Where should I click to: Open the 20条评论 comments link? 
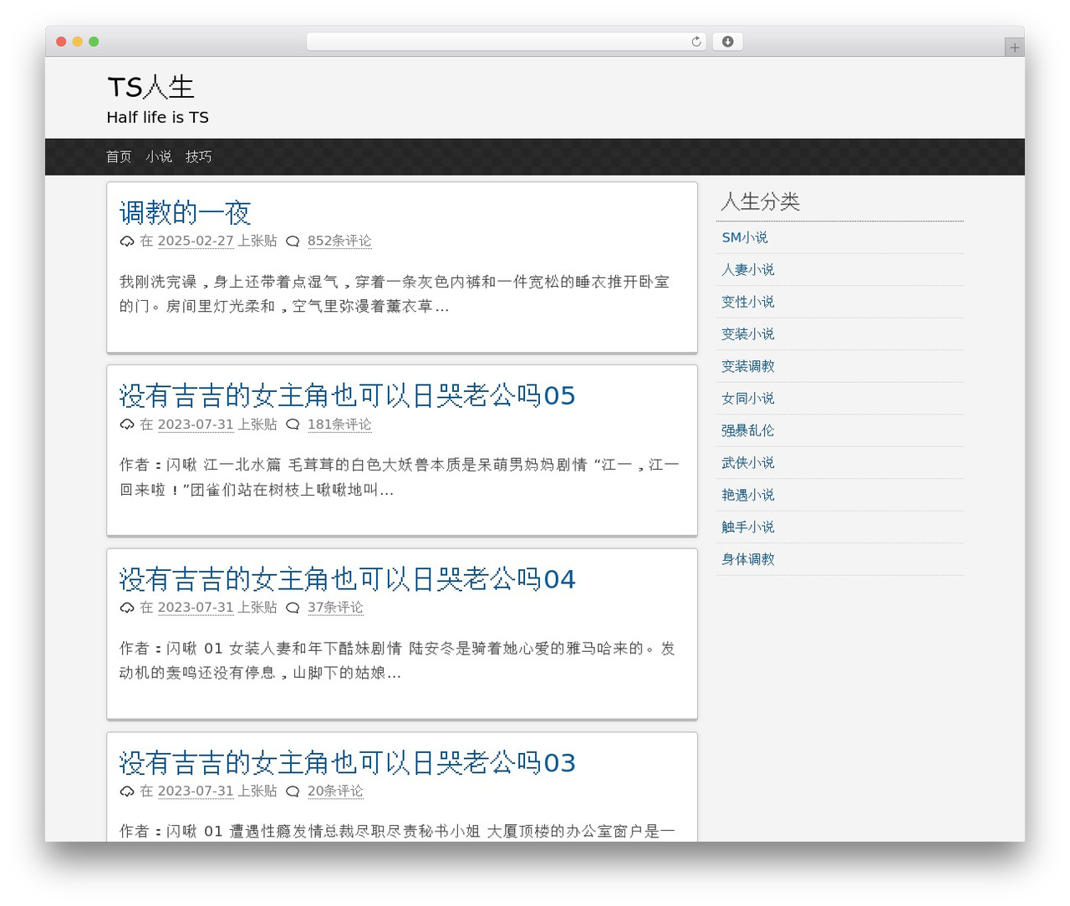click(335, 791)
